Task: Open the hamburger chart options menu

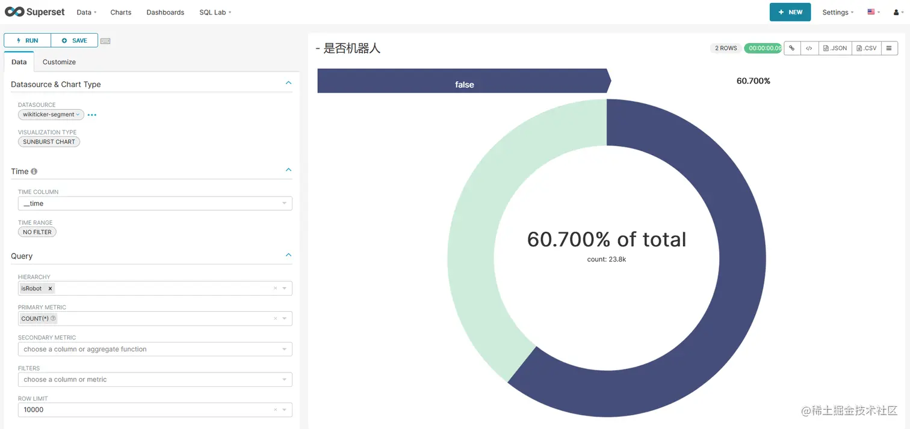Action: pos(890,48)
